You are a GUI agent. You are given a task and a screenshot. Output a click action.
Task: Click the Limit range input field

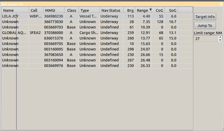206,39
